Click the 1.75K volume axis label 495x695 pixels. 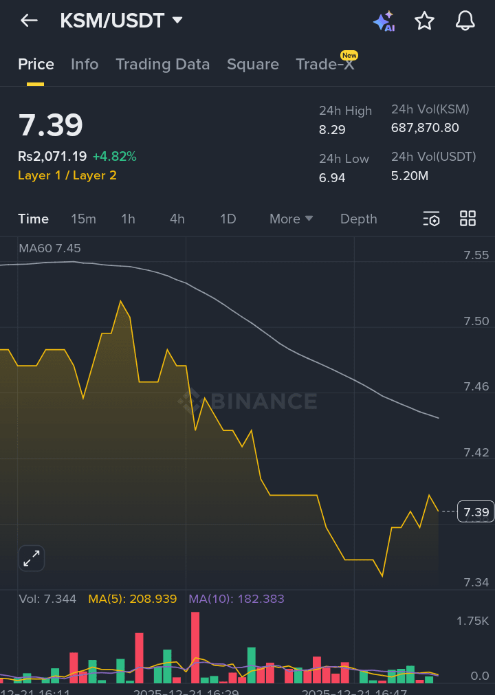click(x=472, y=621)
